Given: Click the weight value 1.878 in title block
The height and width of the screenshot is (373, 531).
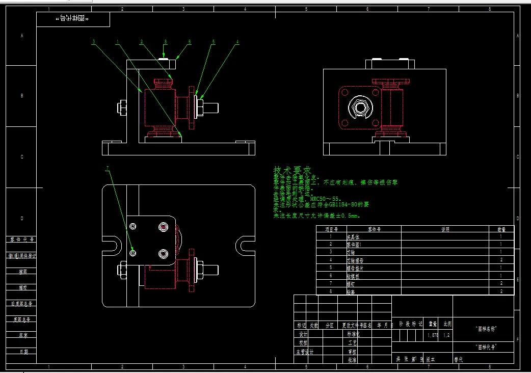Looking at the screenshot, I should [433, 335].
